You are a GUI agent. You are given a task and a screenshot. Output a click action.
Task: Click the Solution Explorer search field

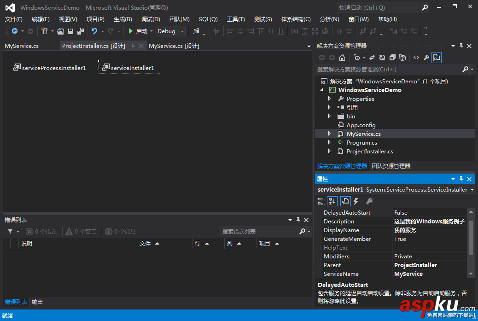388,69
